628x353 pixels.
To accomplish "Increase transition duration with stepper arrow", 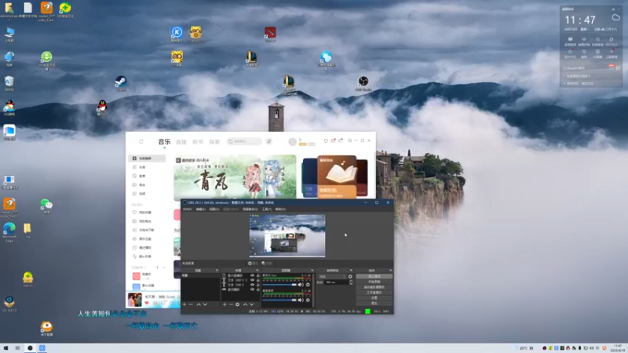I will tap(351, 281).
